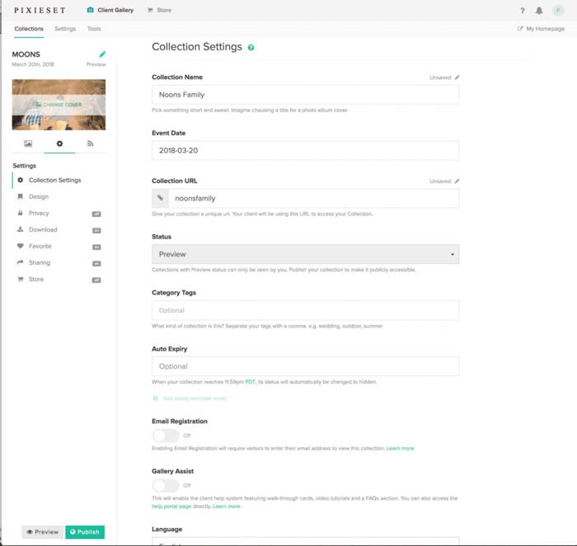Image resolution: width=577 pixels, height=546 pixels.
Task: Toggle Email Registration switch
Action: click(166, 435)
